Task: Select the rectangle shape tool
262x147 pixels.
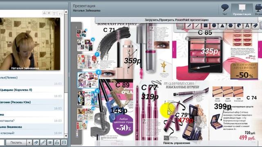Action: 206,26
